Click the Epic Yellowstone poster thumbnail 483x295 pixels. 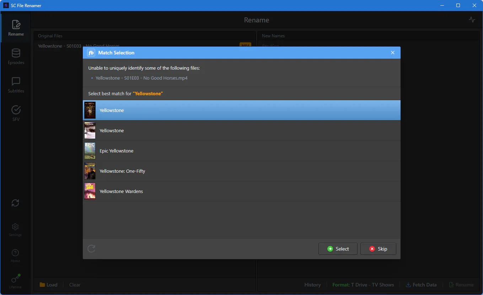click(90, 151)
